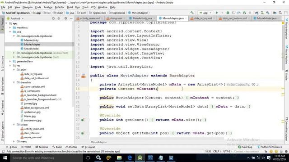Viewport: 289px width, 162px height.
Task: Collapse the java folder
Action: pyautogui.click(x=10, y=32)
